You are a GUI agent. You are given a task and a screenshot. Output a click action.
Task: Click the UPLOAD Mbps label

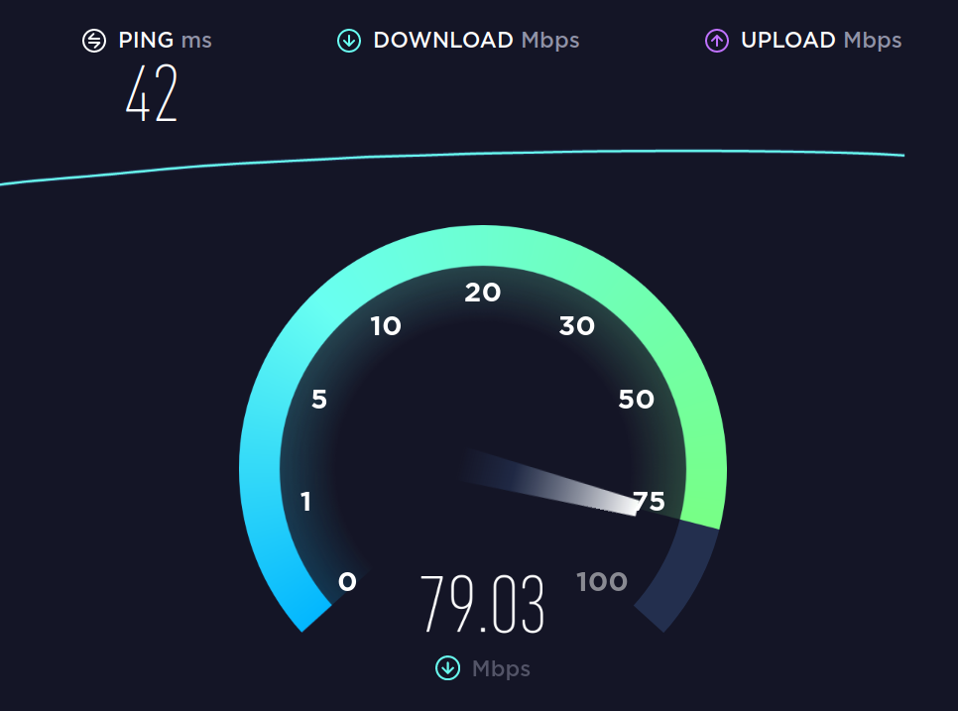tap(821, 41)
